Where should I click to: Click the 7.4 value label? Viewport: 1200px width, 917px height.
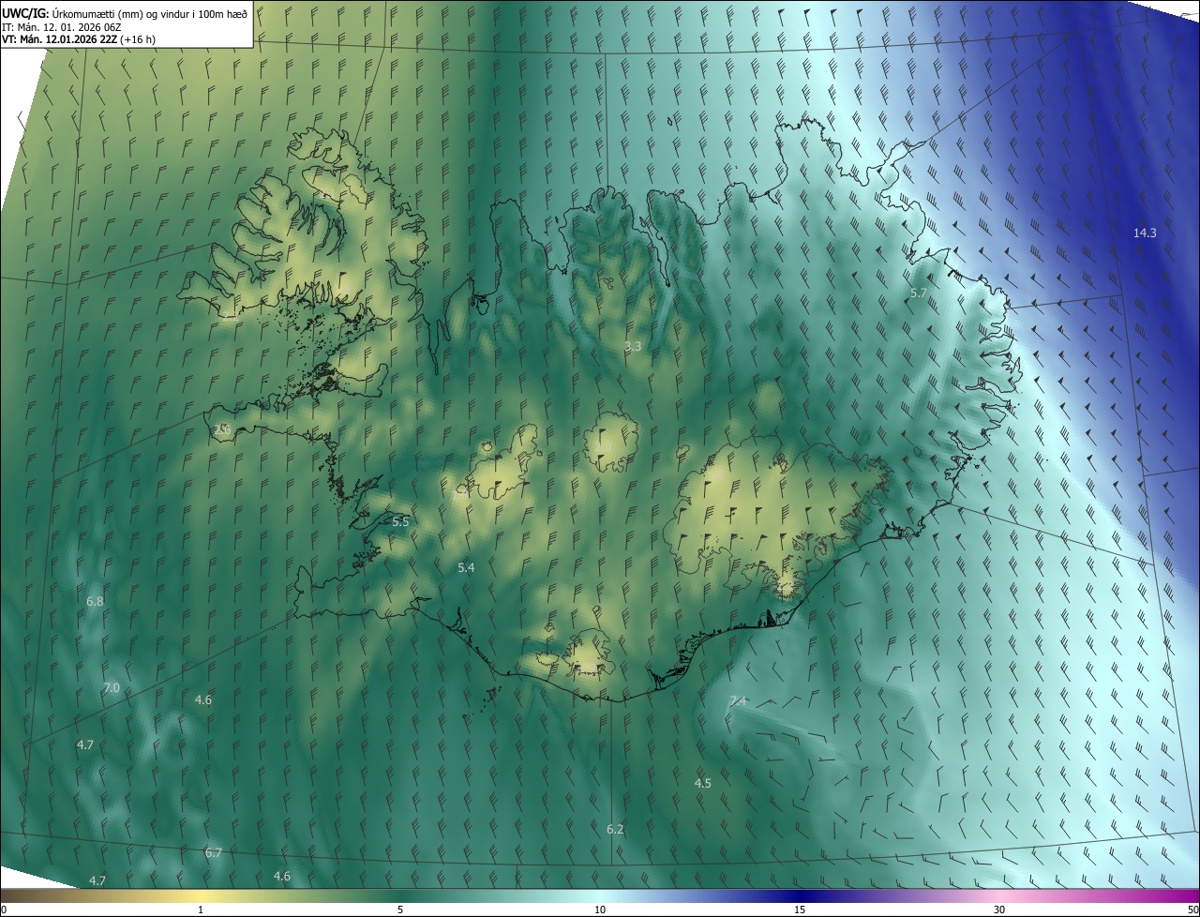(738, 700)
